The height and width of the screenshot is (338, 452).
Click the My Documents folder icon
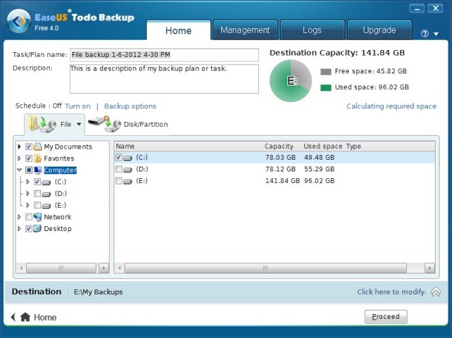coord(38,147)
